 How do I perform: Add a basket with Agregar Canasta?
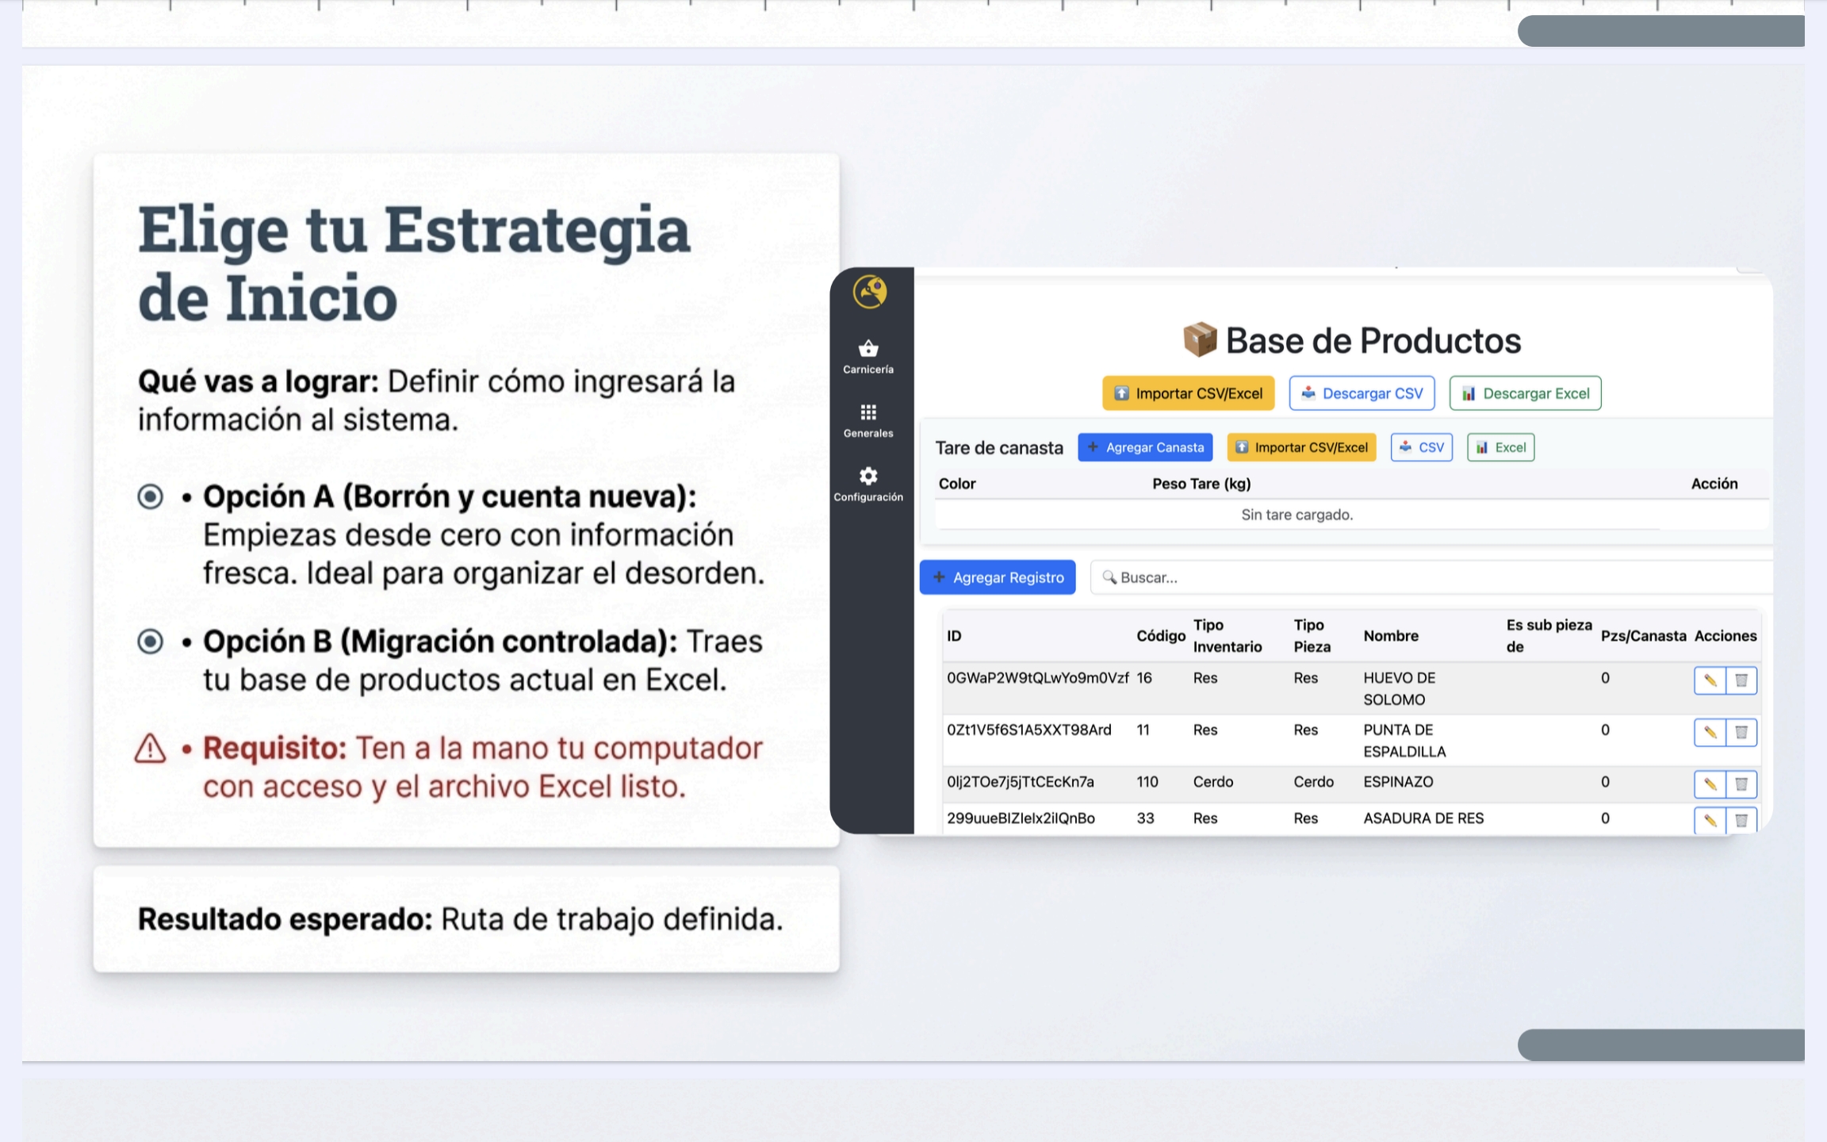1145,447
